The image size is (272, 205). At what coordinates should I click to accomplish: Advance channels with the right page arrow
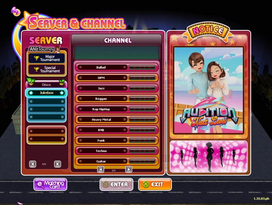pos(129,169)
